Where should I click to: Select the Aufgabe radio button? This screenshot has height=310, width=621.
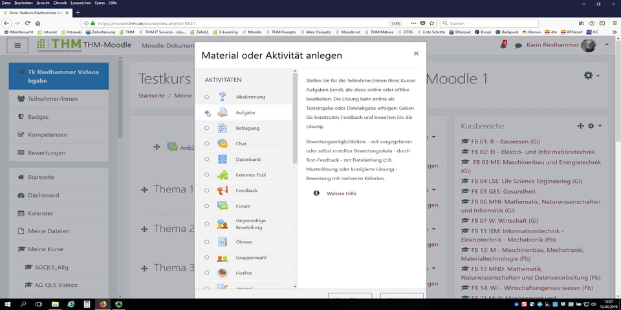tap(207, 112)
